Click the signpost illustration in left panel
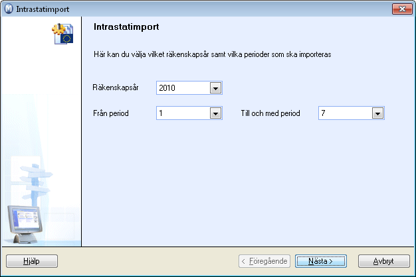Screen dimensions: 416x277 [35, 182]
